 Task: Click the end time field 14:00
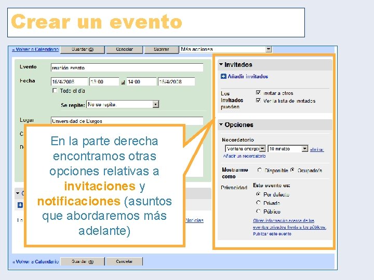(x=141, y=81)
